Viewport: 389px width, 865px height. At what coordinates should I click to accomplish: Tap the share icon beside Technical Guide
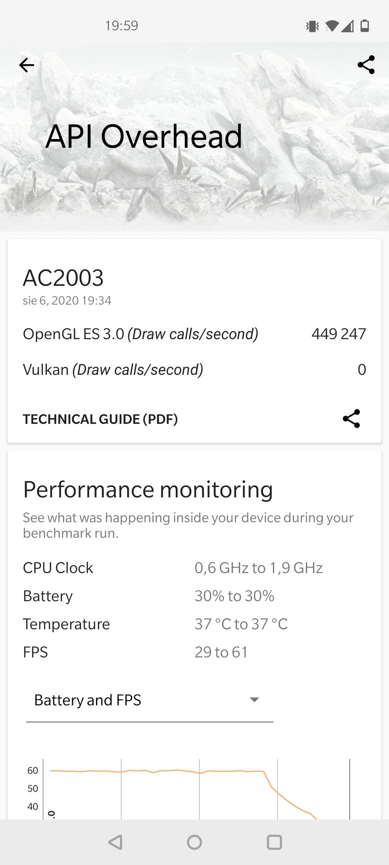[x=351, y=418]
